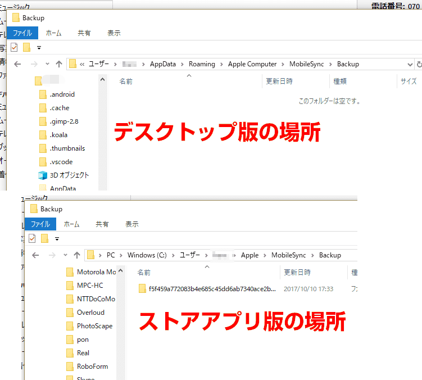The width and height of the screenshot is (422, 380).
Task: Click MobileSync in bottom window address bar
Action: click(288, 255)
